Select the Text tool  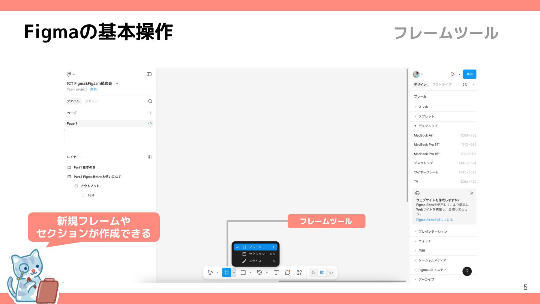[276, 272]
